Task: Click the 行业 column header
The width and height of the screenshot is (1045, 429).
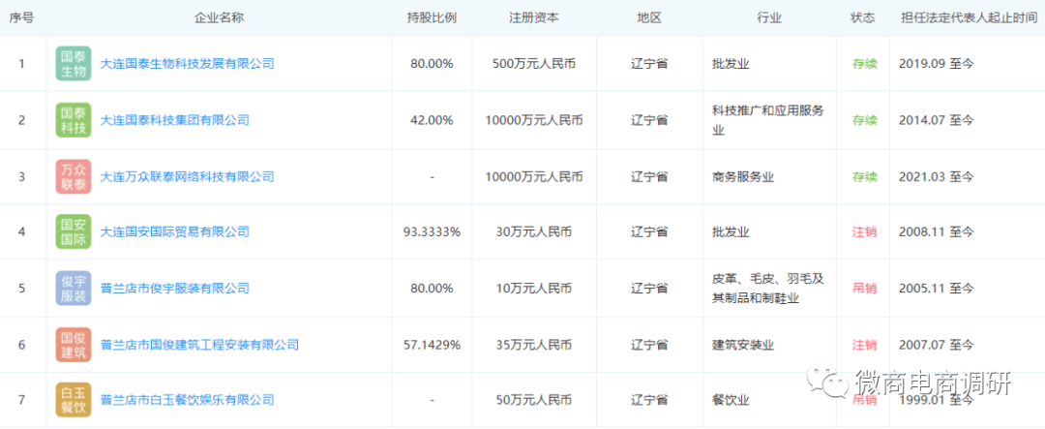Action: pyautogui.click(x=769, y=18)
